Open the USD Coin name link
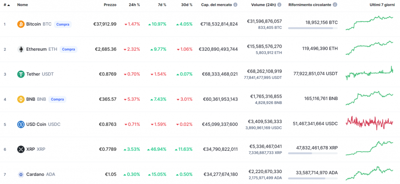 [36, 124]
